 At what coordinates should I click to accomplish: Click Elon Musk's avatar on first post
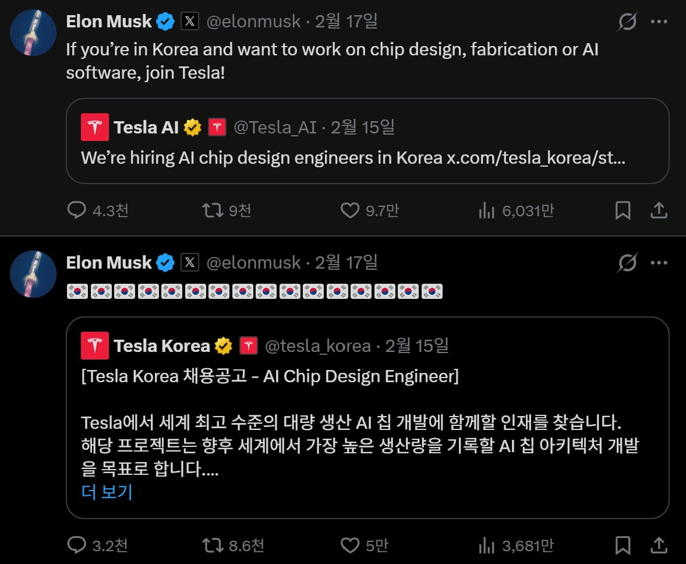coord(33,33)
